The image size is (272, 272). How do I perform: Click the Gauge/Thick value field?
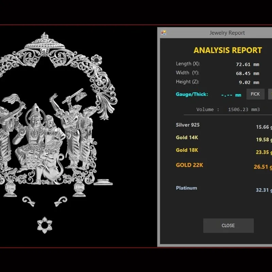[x=231, y=95]
